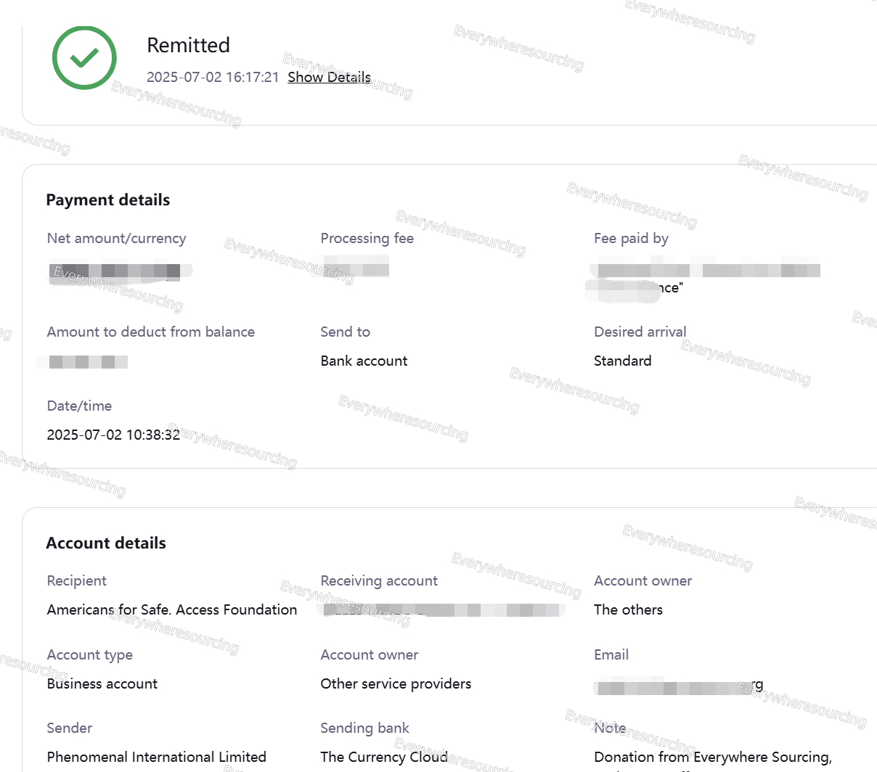Select the Standard desired arrival value
Screen dimensions: 877x772
click(x=622, y=361)
